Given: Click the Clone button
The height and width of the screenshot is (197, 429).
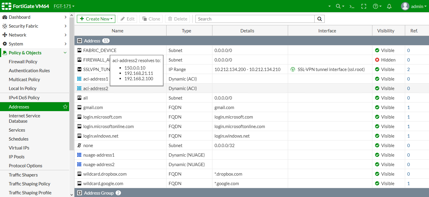Looking at the screenshot, I should (x=151, y=19).
